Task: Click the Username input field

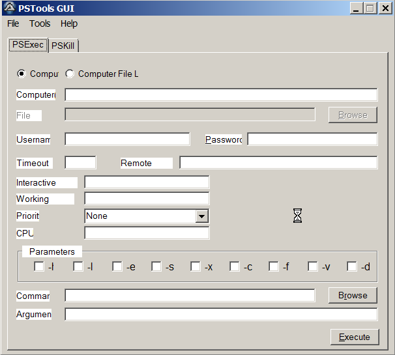Action: click(x=127, y=139)
